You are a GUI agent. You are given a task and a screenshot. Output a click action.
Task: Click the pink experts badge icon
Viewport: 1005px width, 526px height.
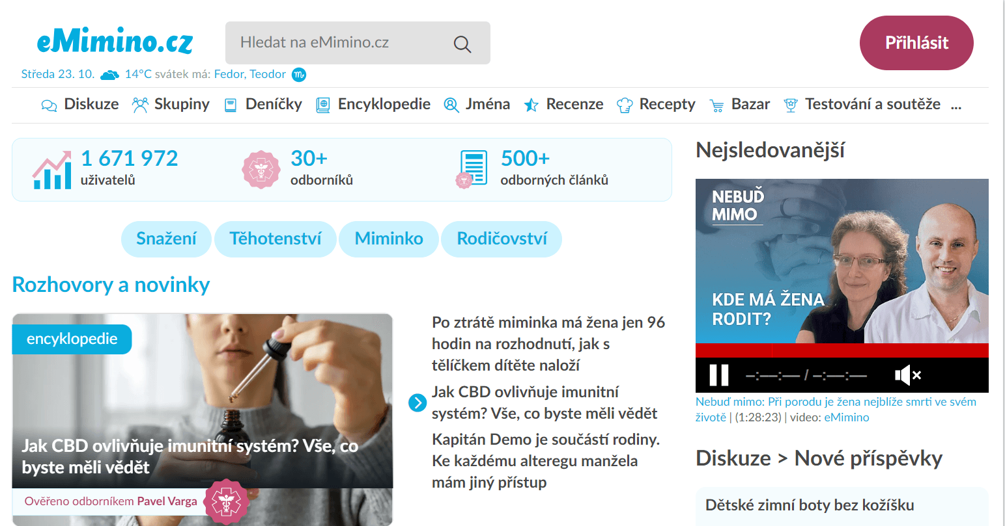(x=261, y=170)
